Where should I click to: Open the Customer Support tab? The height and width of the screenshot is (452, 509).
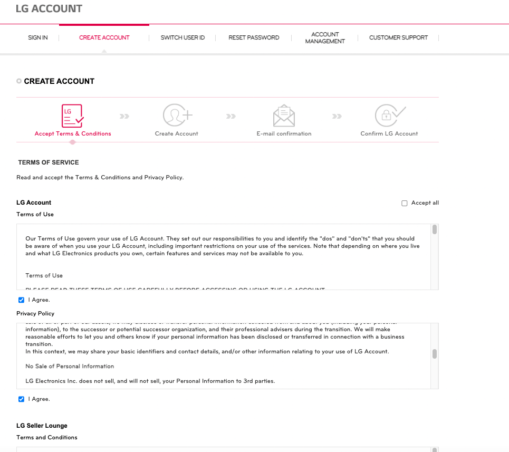click(x=398, y=37)
